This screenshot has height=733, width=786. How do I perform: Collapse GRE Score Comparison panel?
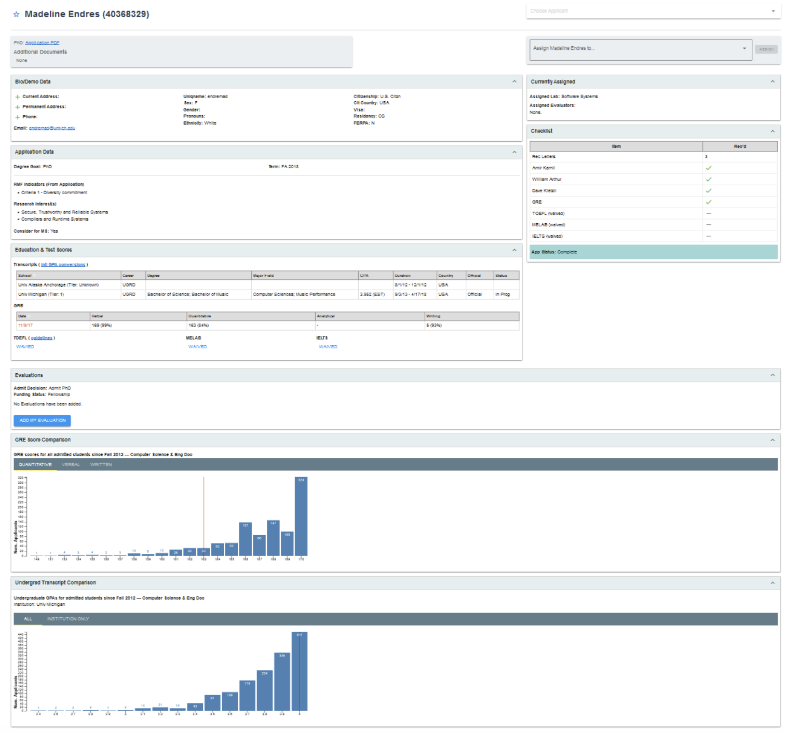click(x=772, y=440)
